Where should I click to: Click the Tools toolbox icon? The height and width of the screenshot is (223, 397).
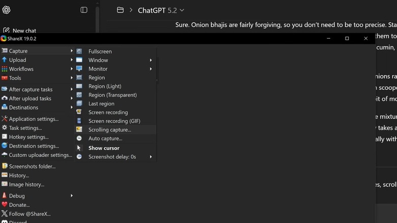5,78
